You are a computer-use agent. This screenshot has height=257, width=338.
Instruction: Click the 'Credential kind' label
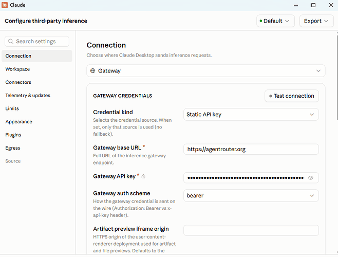click(113, 112)
